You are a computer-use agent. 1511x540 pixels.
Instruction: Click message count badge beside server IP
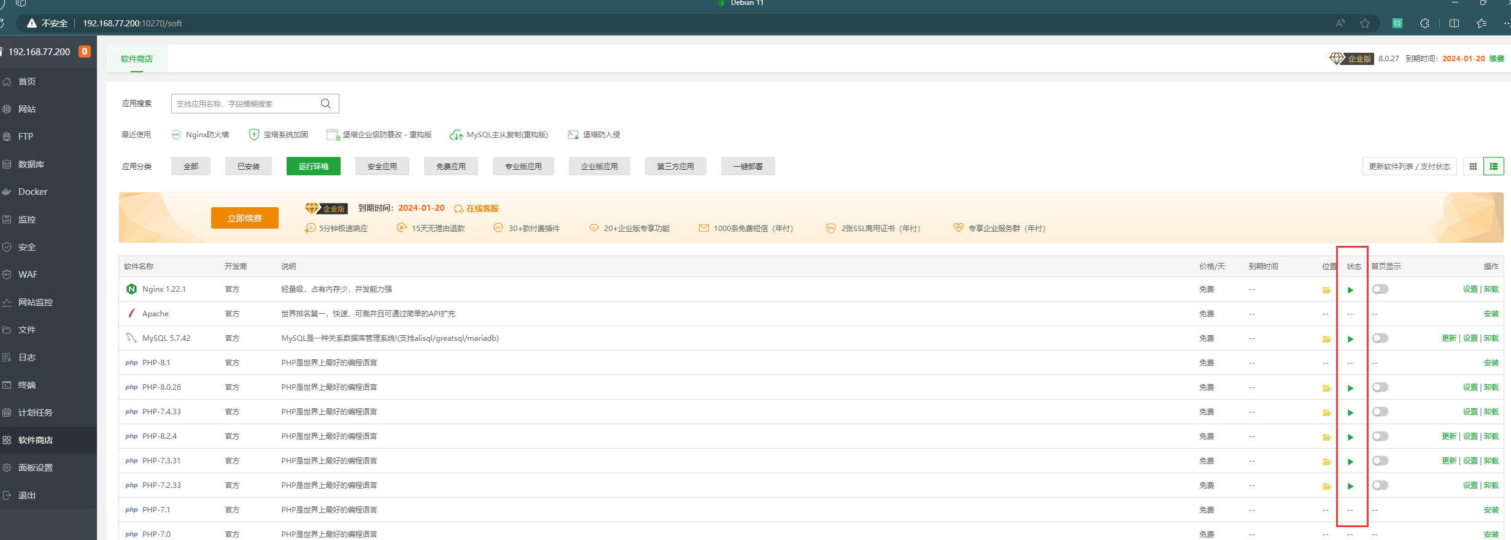click(85, 51)
